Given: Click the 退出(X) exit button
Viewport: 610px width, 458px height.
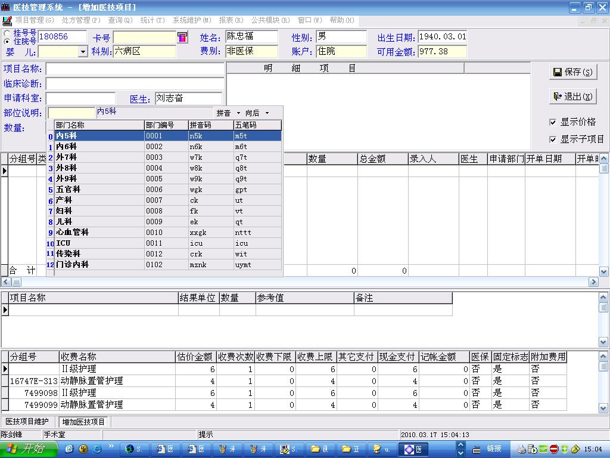Looking at the screenshot, I should [x=573, y=97].
